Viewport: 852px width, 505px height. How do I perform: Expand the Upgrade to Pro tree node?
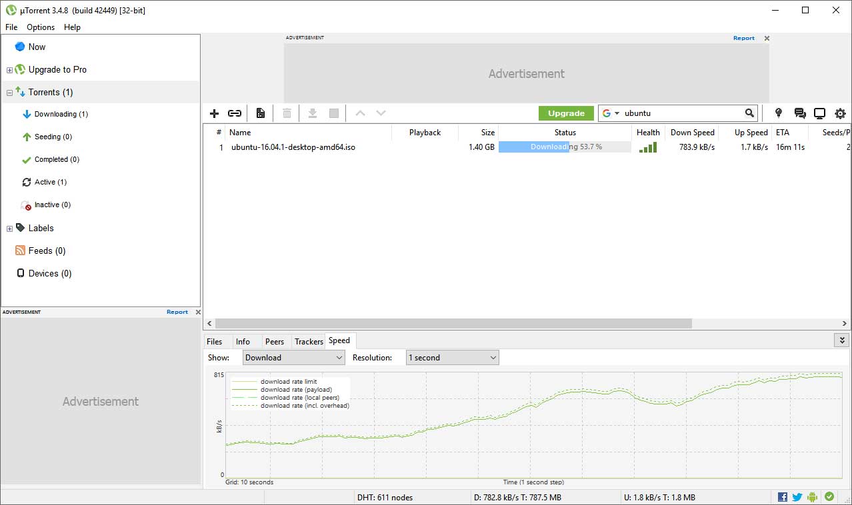pos(9,70)
